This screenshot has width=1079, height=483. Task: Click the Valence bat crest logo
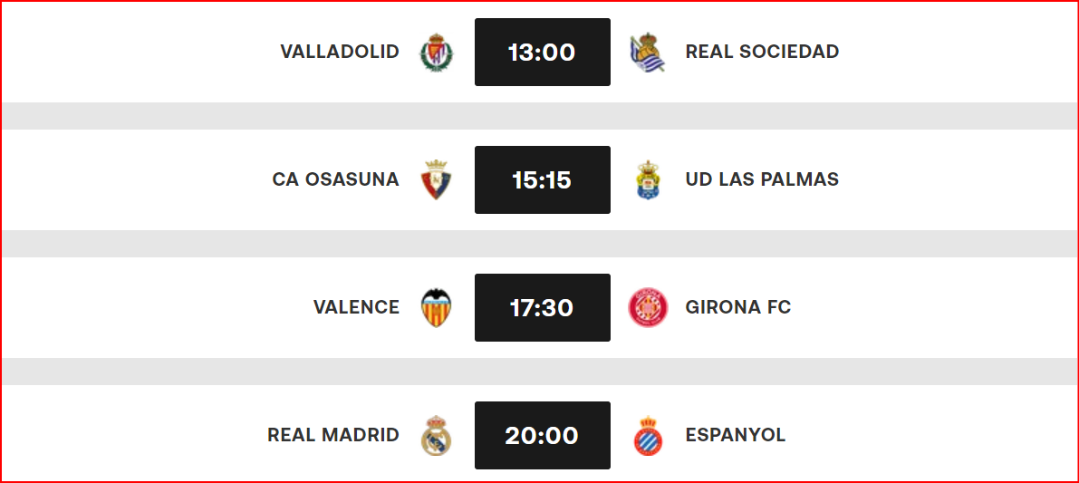[x=437, y=307]
